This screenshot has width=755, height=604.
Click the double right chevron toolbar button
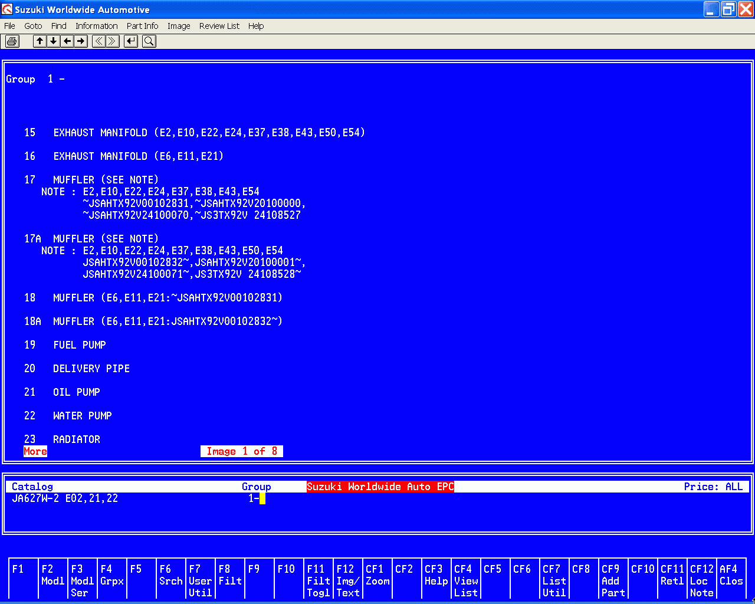112,41
